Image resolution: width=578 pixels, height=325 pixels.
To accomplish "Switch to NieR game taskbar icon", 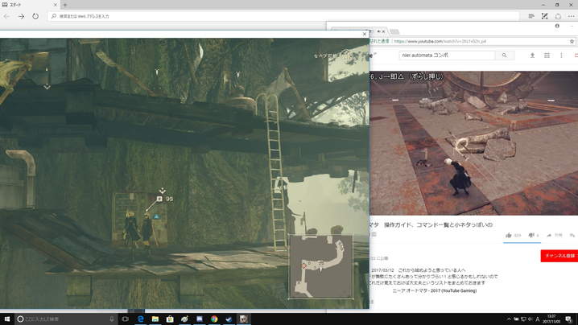I will pos(244,319).
